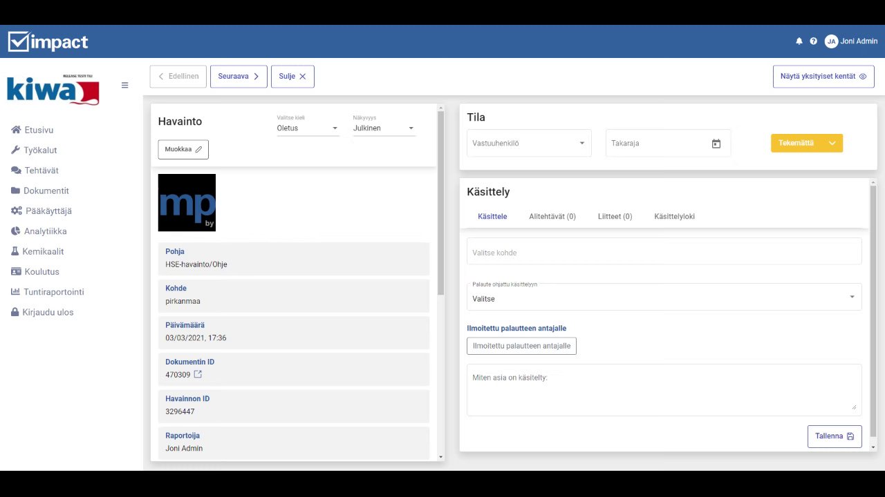
Task: Click the Miten asia on käsitelty text area
Action: [x=664, y=390]
